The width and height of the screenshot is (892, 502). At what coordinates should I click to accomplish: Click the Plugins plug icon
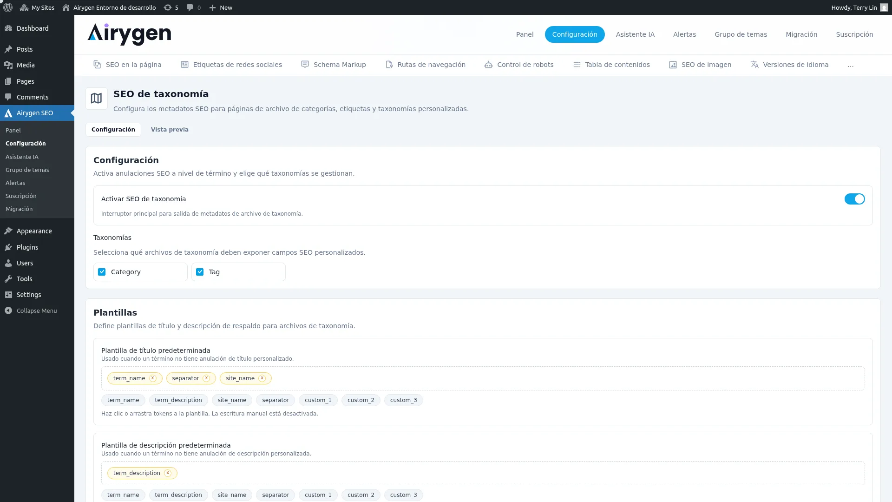[8, 247]
